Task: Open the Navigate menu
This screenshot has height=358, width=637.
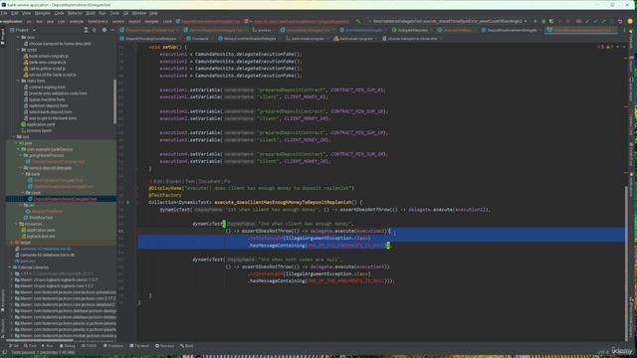Action: (x=42, y=13)
